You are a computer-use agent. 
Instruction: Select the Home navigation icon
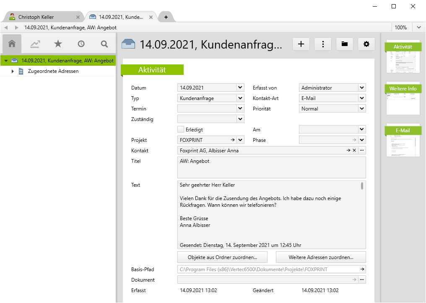[x=11, y=44]
